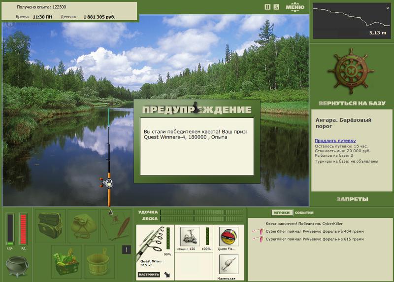Viewport: 394px width, 282px height.
Task: Click the red ЯД gauge
Action: pyautogui.click(x=23, y=229)
